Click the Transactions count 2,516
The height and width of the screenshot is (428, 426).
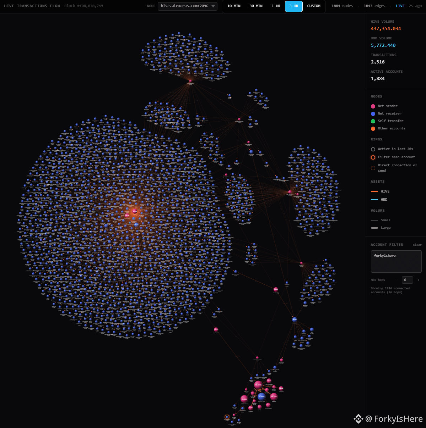[x=378, y=62]
